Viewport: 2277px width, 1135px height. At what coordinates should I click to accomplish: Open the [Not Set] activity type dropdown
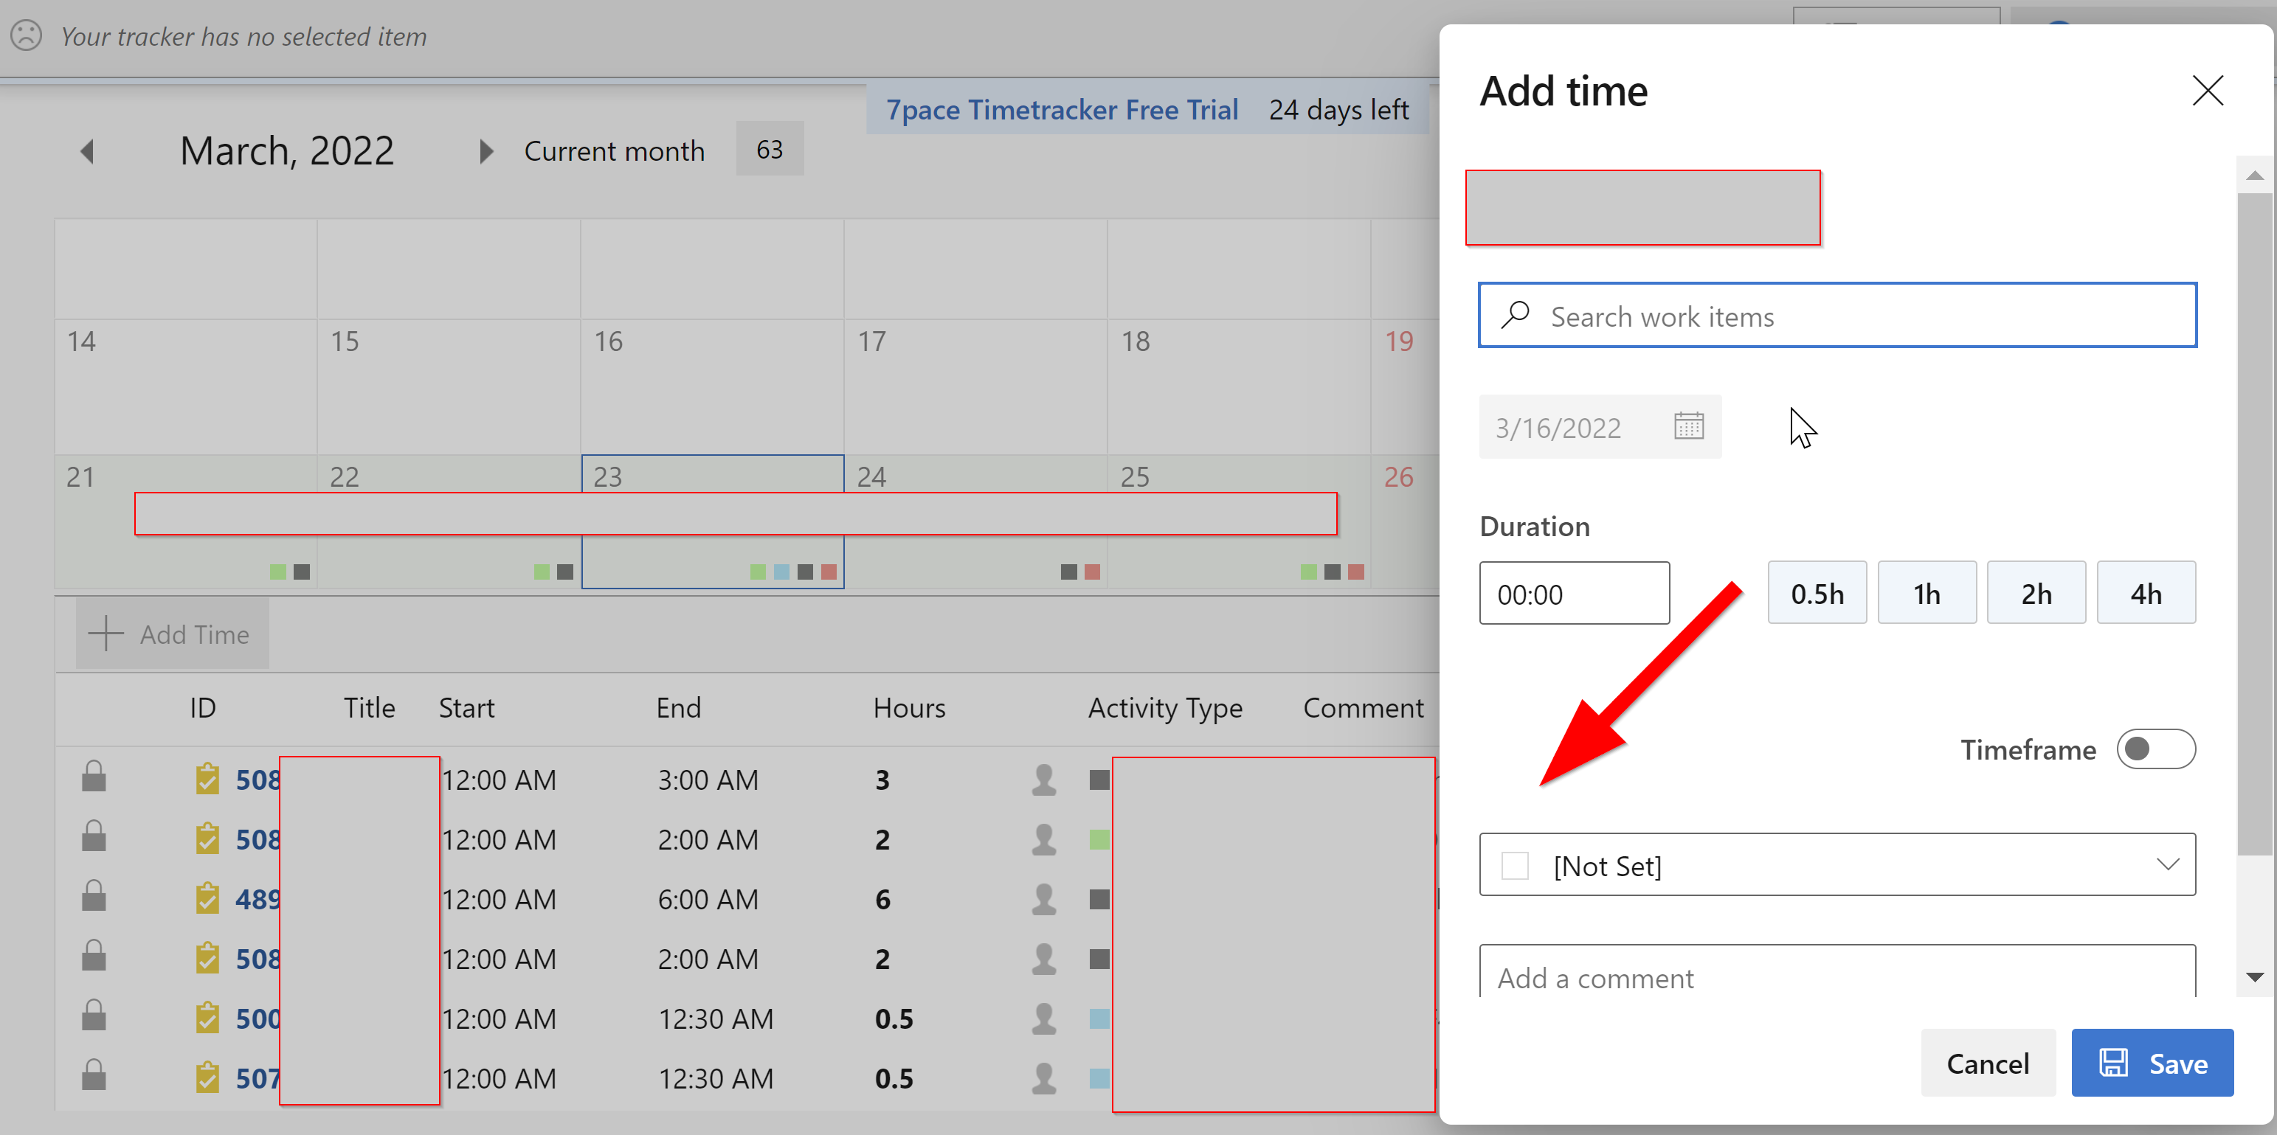(x=1837, y=865)
